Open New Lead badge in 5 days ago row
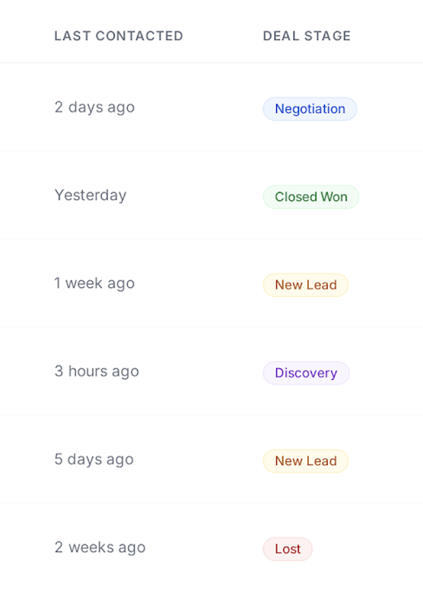 (x=305, y=461)
